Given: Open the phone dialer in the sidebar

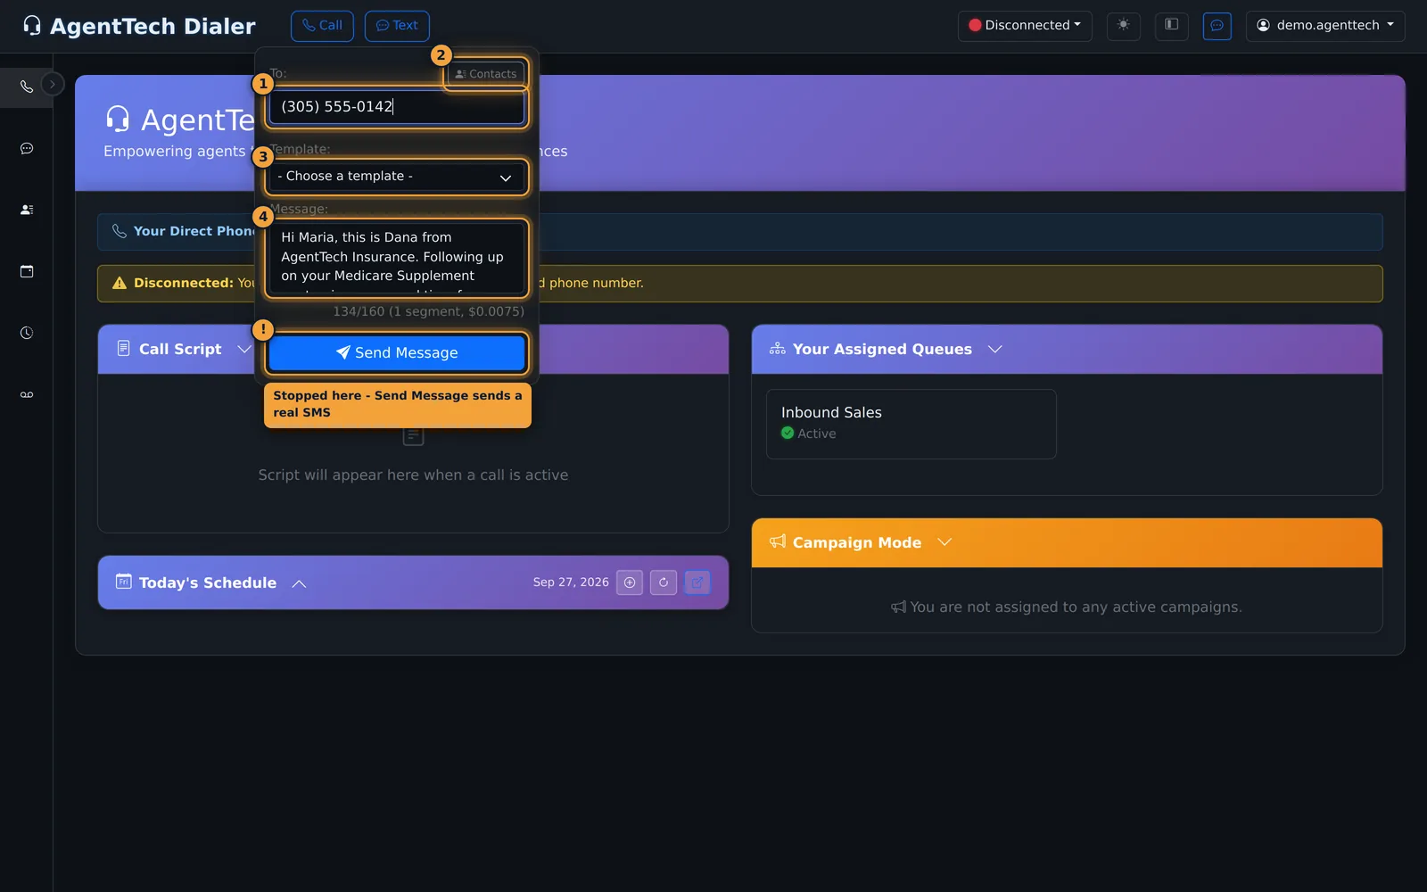Looking at the screenshot, I should click(x=27, y=87).
